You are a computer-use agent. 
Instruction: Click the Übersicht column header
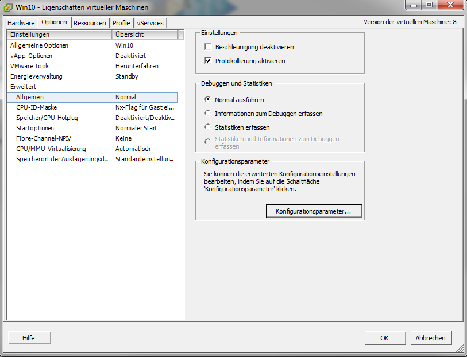(x=145, y=34)
